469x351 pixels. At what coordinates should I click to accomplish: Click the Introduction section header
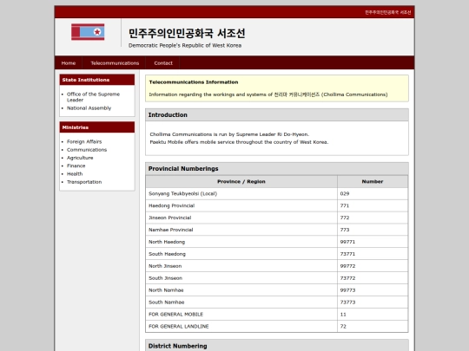tap(277, 115)
